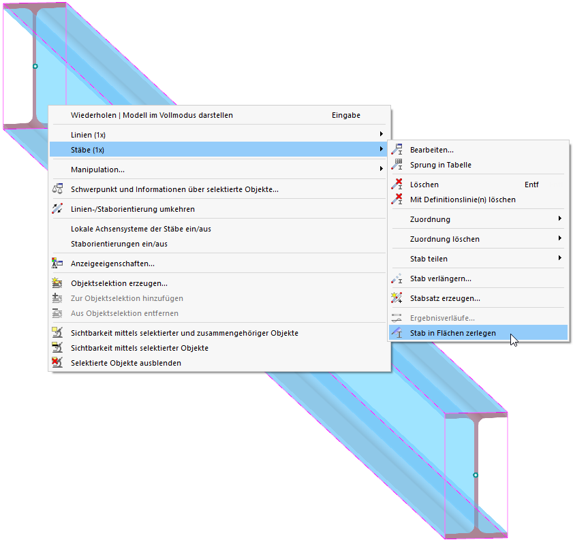Screen dimensions: 573x542
Task: Open Anzeigeeigenschaften... entry
Action: coord(218,264)
